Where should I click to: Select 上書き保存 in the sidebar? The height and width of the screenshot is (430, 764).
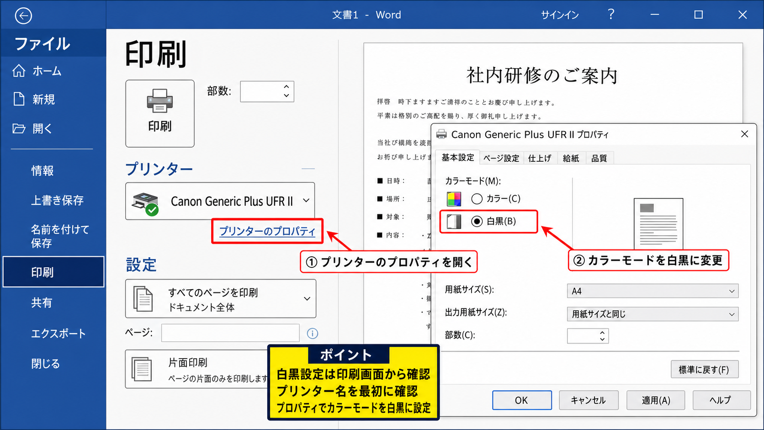pos(57,200)
